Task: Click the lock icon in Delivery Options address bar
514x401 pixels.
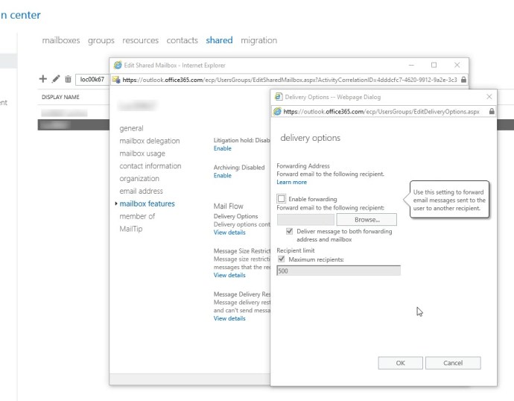Action: coord(492,112)
